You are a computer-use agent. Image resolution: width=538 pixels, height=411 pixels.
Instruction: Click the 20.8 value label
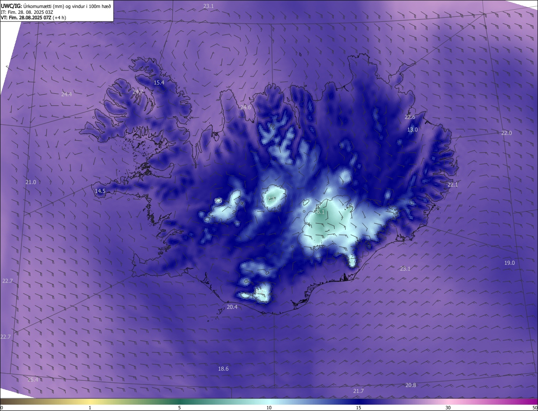411,385
